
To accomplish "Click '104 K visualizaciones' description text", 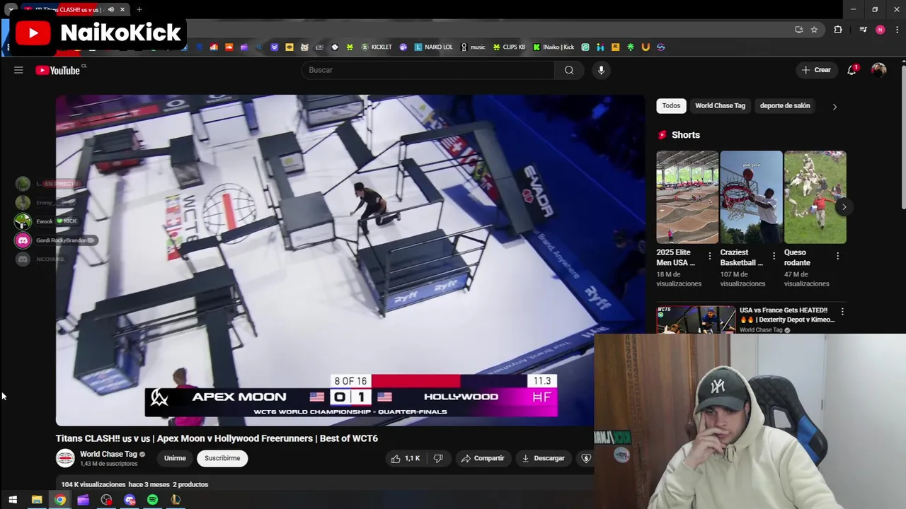I will tap(93, 484).
